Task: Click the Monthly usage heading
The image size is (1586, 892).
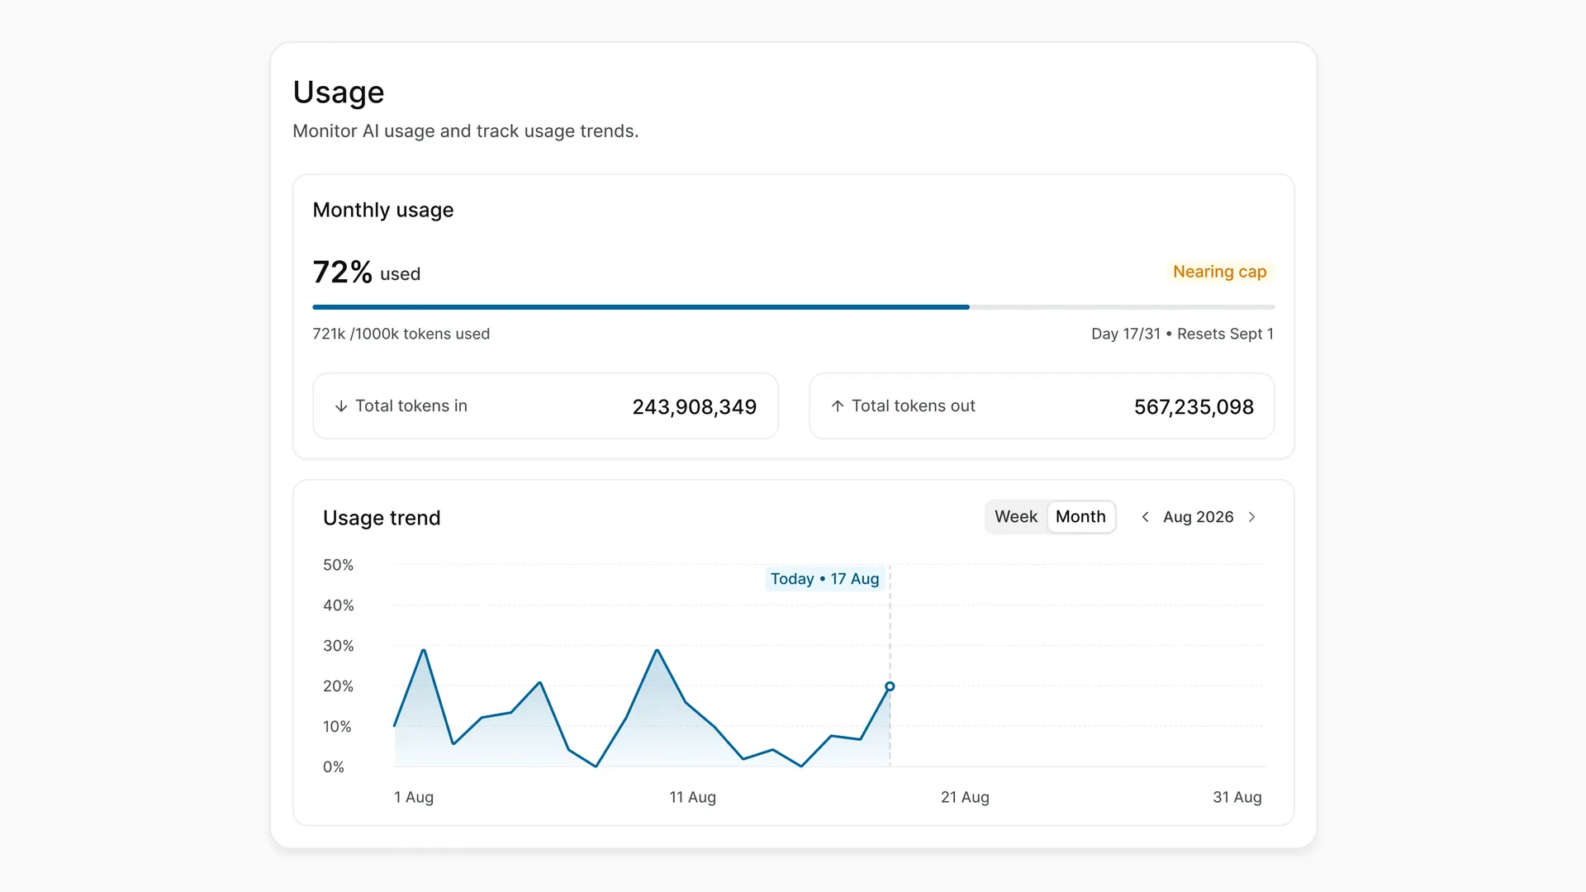Action: coord(383,210)
